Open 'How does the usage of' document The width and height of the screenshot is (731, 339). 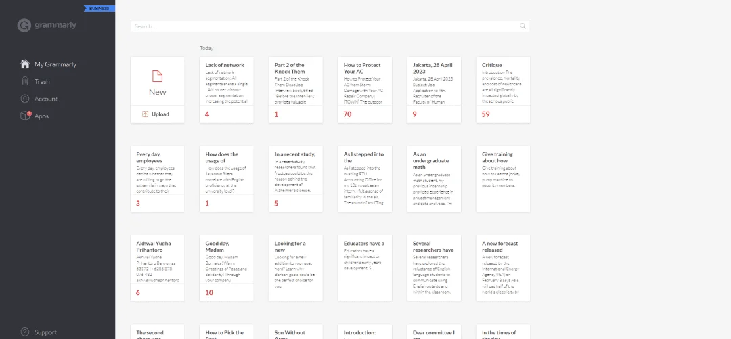227,179
